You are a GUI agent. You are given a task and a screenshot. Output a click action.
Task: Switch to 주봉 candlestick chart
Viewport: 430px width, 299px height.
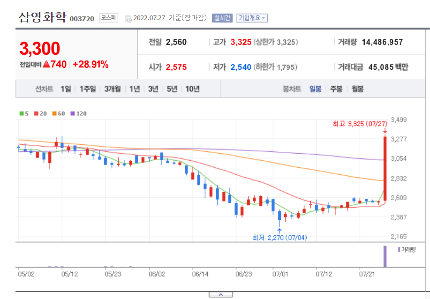(x=336, y=89)
